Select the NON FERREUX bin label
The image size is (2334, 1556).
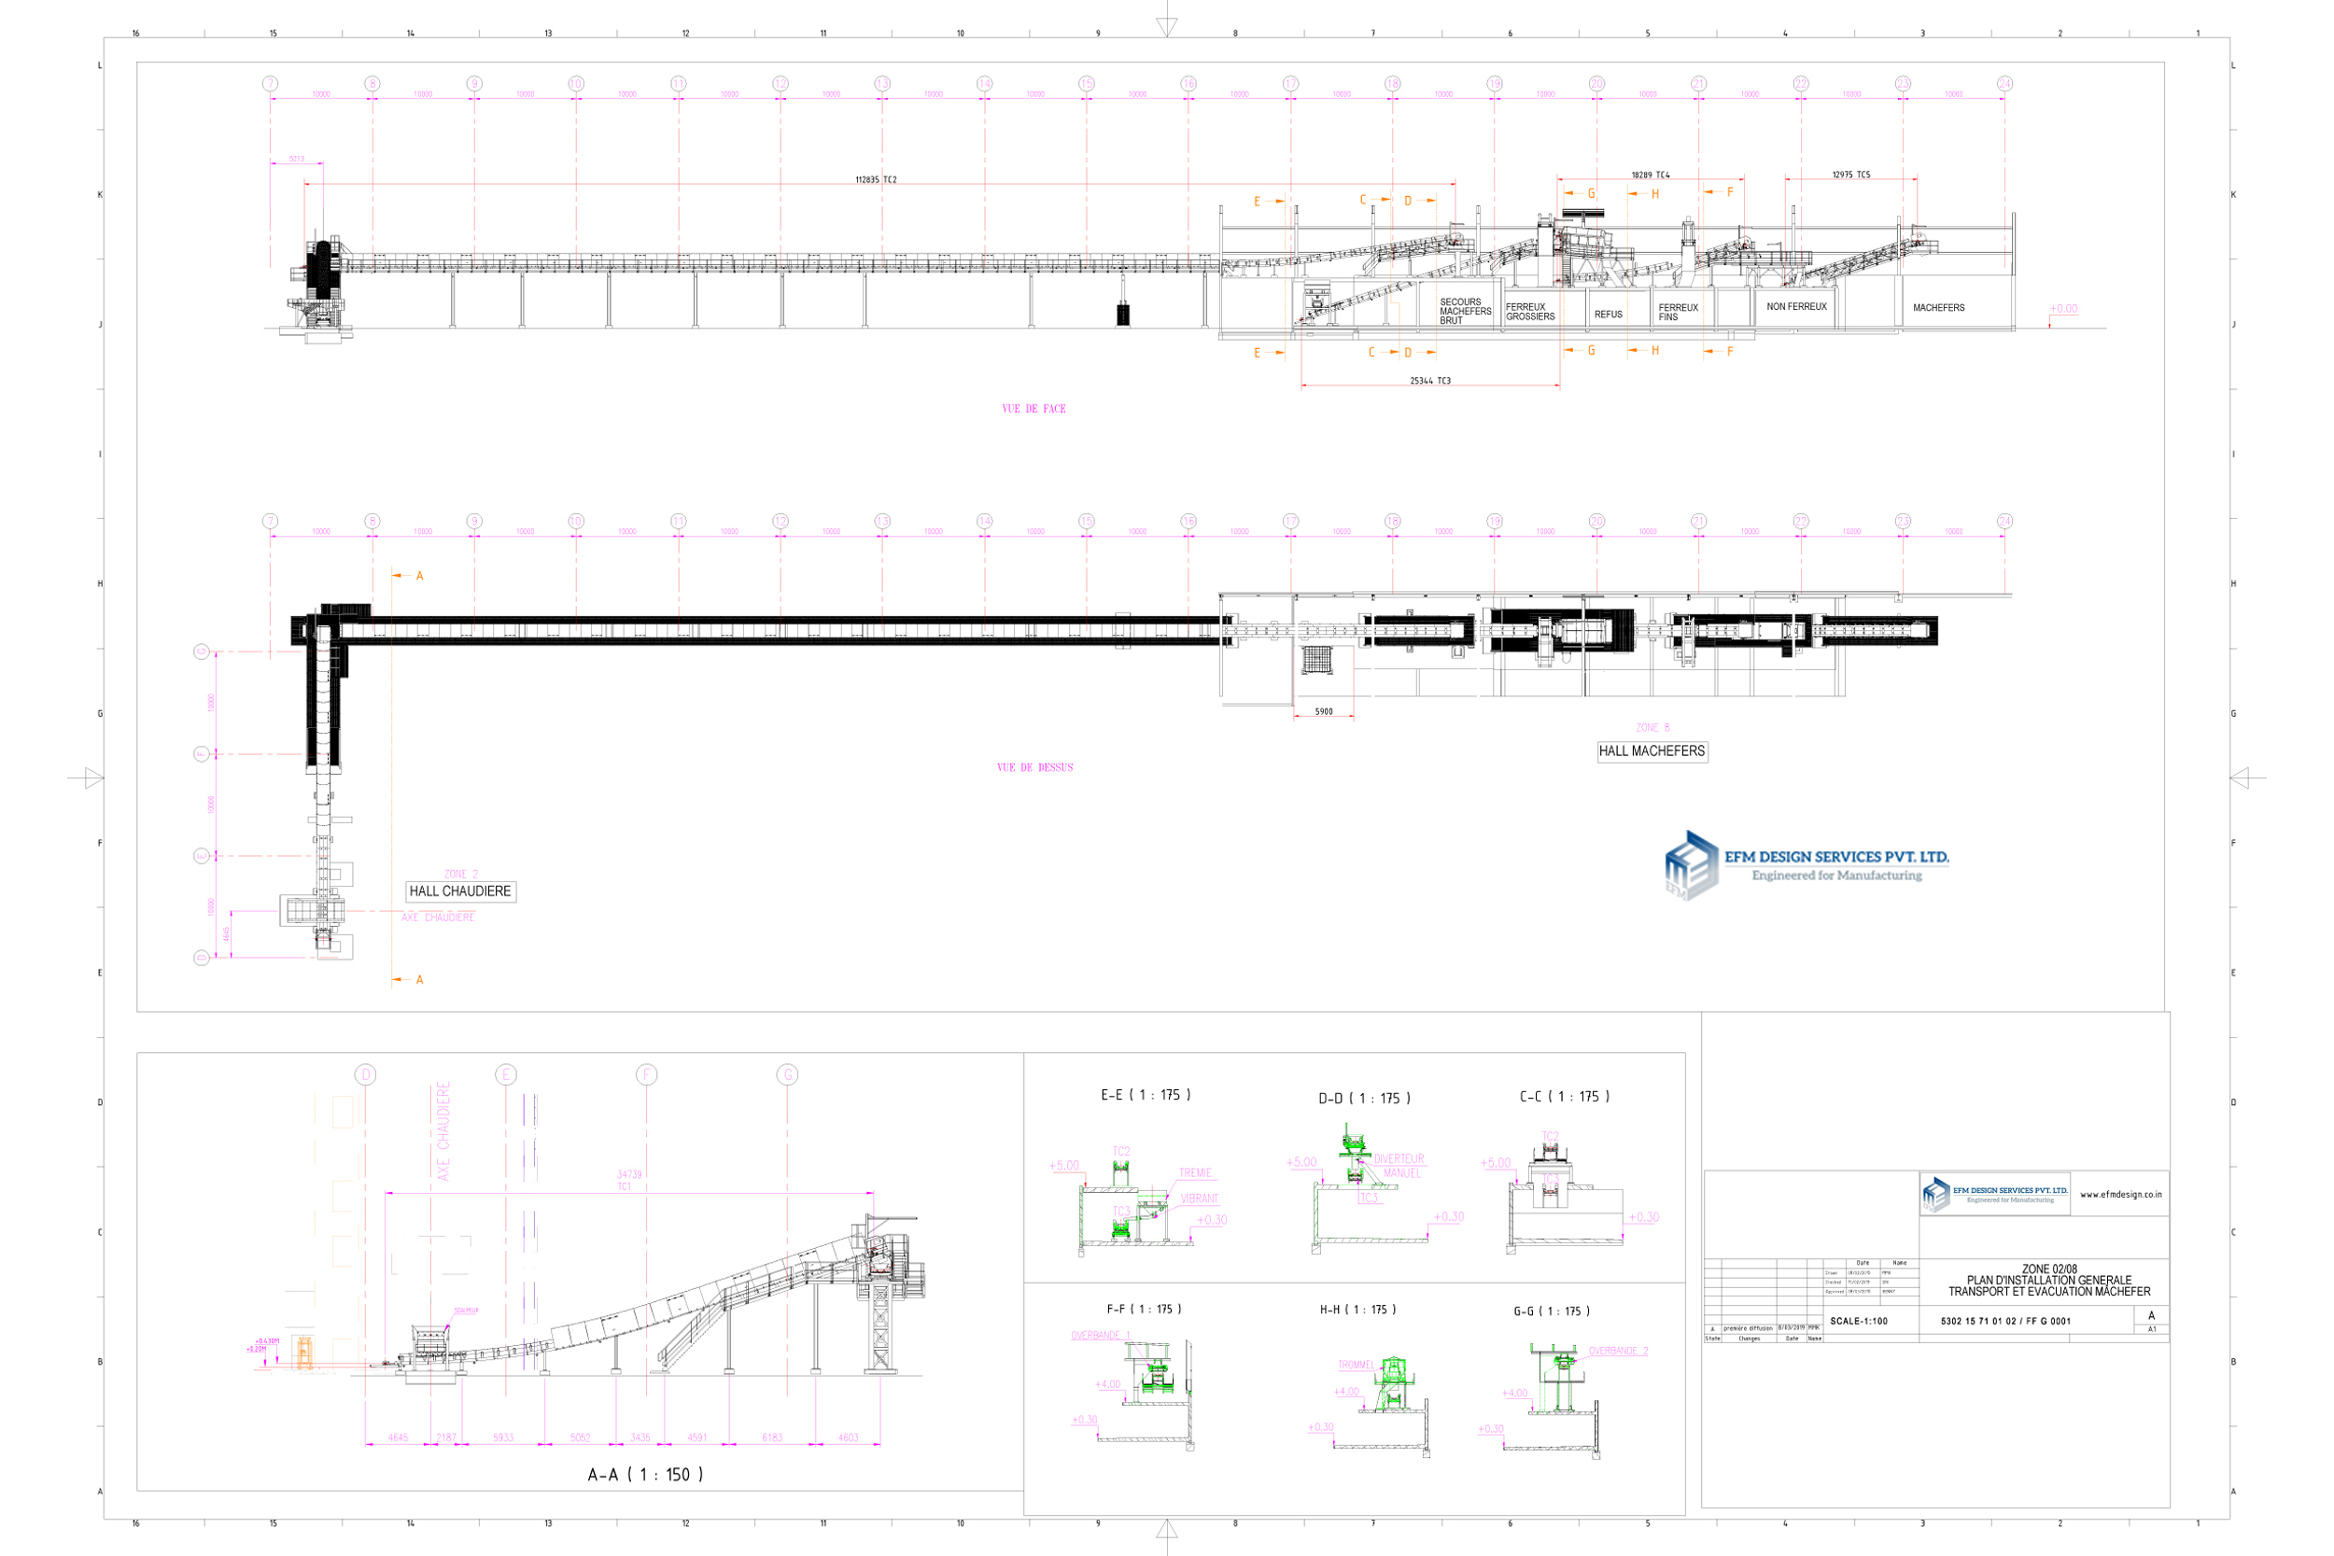tap(1796, 307)
